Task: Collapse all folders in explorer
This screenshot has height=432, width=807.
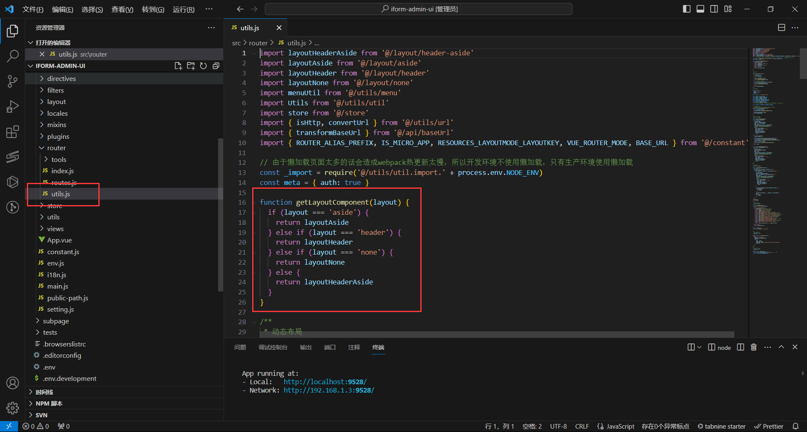Action: 216,66
